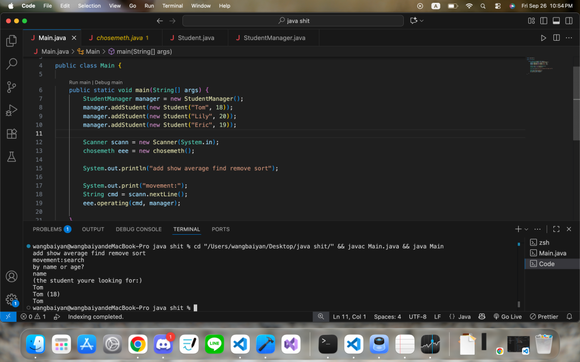580x362 pixels.
Task: Toggle the bottom panel visibility
Action: coord(556,21)
